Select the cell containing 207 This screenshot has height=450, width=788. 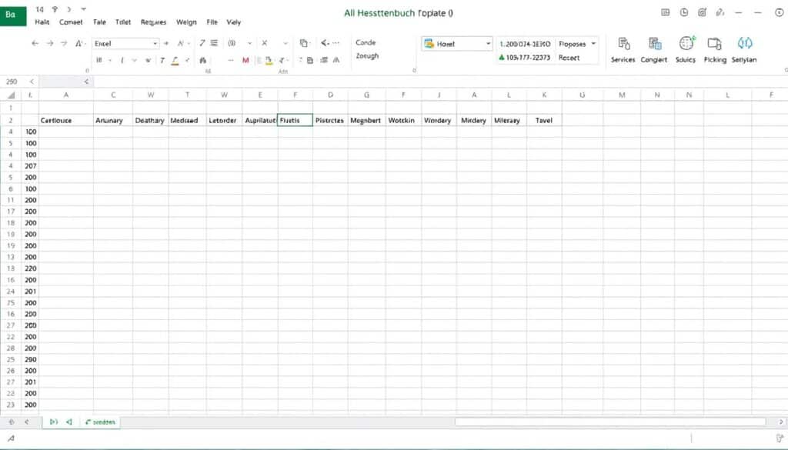tap(31, 165)
